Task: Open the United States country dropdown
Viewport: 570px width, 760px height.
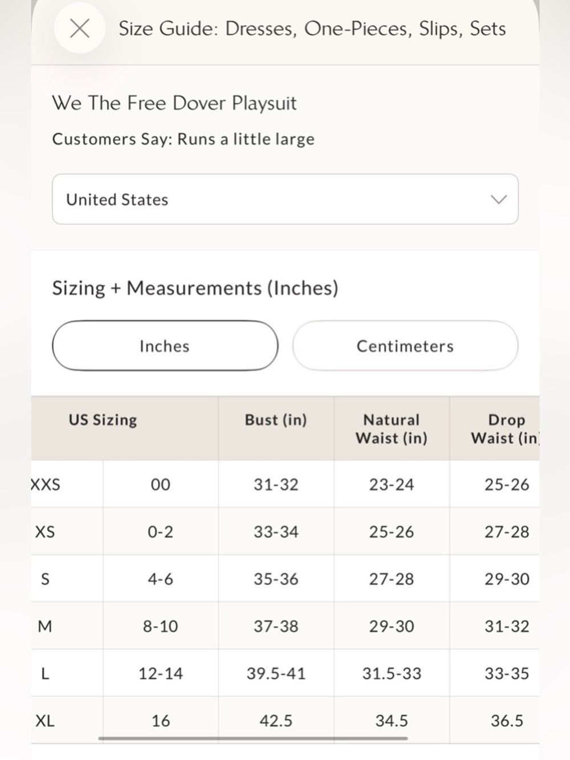Action: coord(285,199)
